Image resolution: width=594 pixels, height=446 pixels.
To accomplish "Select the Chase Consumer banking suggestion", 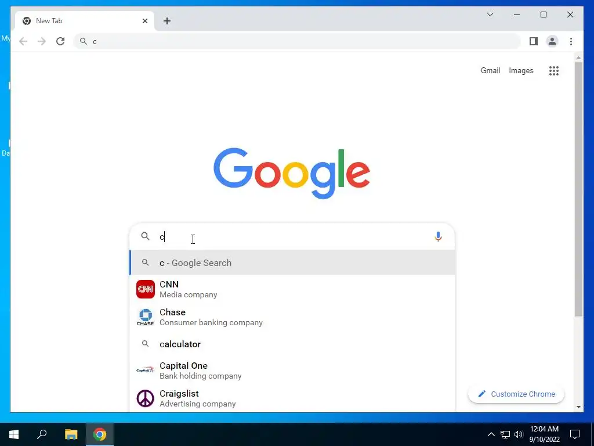I will click(292, 317).
